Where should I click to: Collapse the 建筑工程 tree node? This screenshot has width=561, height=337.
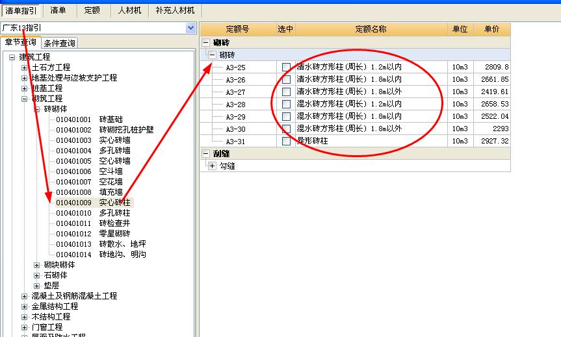click(x=12, y=57)
